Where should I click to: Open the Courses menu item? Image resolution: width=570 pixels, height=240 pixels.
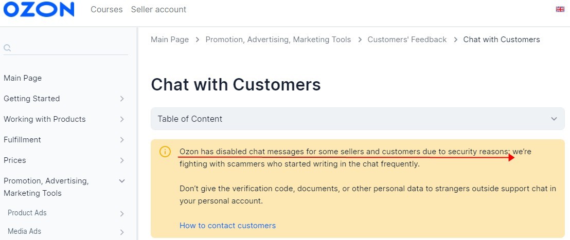click(x=106, y=9)
